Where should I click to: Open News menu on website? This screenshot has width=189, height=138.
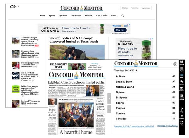(x=42, y=15)
